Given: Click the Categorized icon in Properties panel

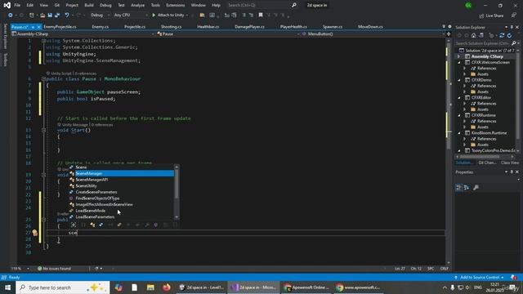Looking at the screenshot, I should [459, 188].
